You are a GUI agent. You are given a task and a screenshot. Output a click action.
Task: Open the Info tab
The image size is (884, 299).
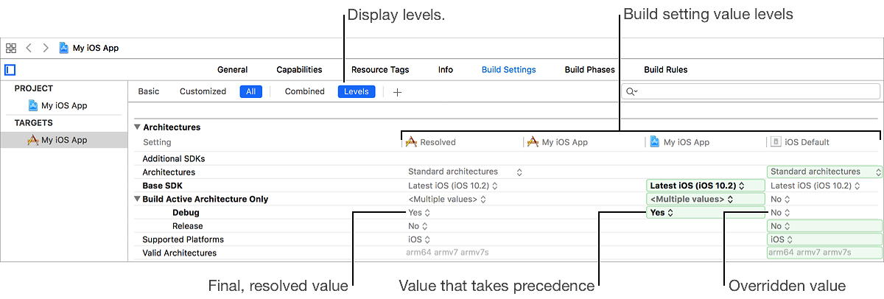(x=446, y=70)
